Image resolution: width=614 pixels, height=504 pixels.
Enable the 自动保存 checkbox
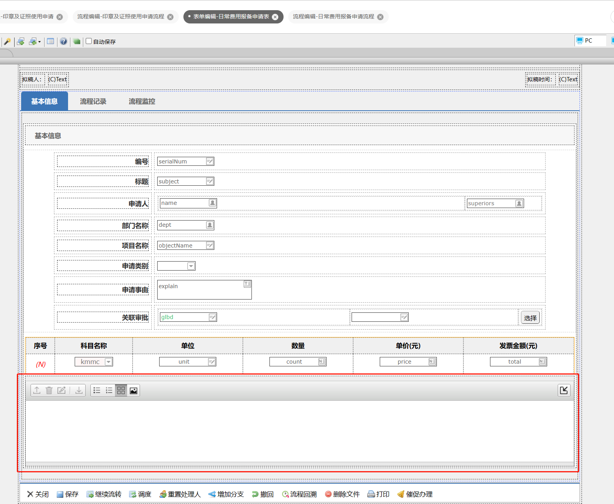click(89, 41)
